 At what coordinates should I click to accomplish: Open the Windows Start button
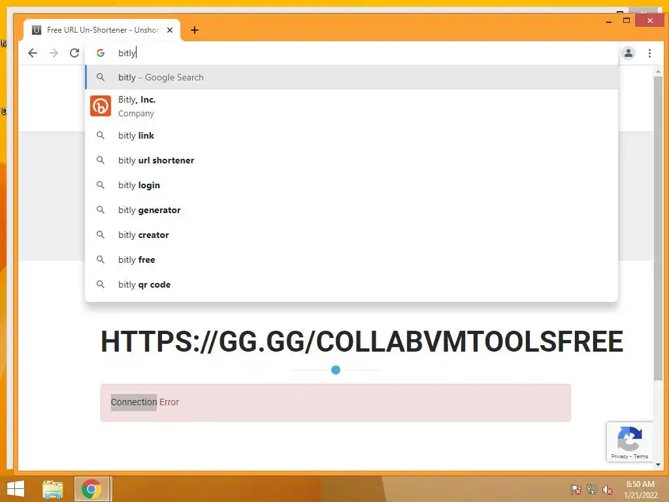16,489
